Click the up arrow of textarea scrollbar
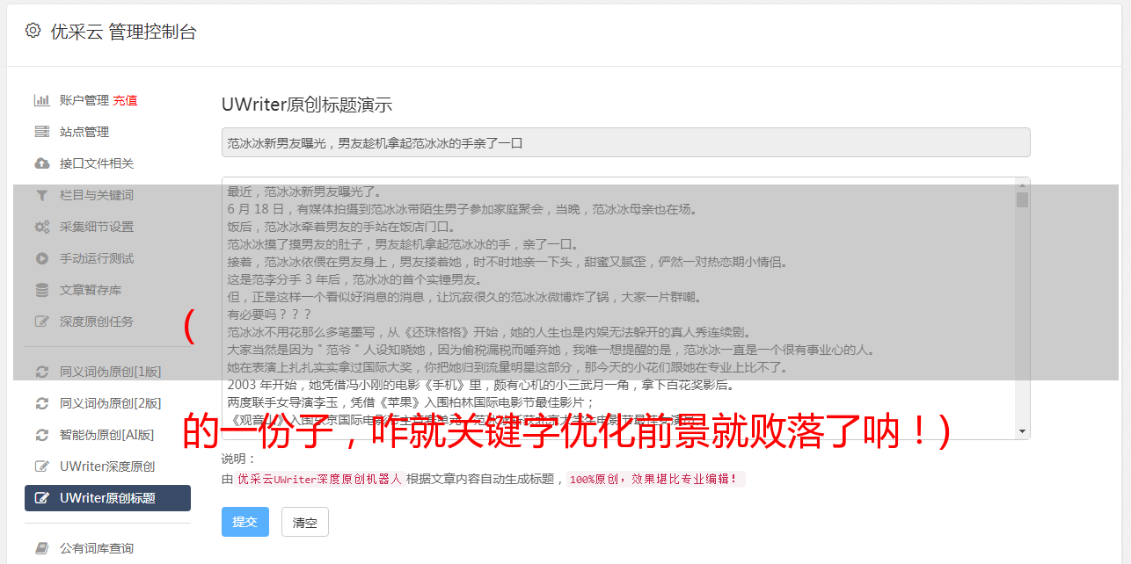 [x=1022, y=184]
